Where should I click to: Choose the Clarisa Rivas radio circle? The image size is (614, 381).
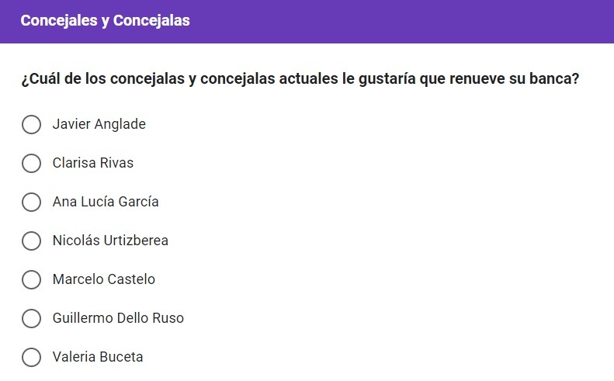click(31, 163)
